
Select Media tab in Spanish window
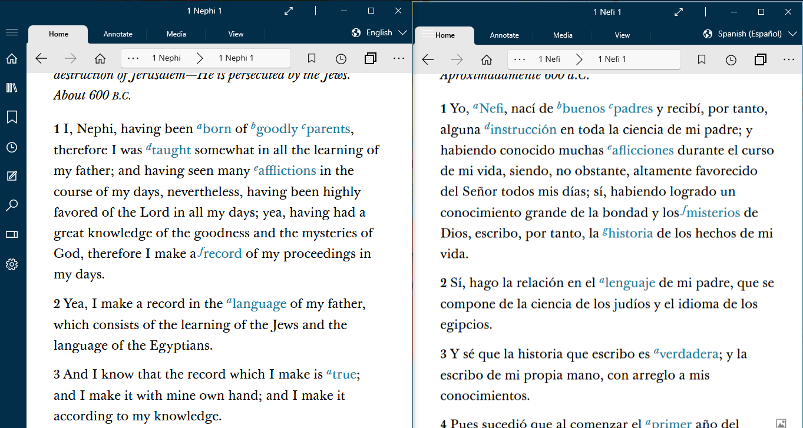563,35
